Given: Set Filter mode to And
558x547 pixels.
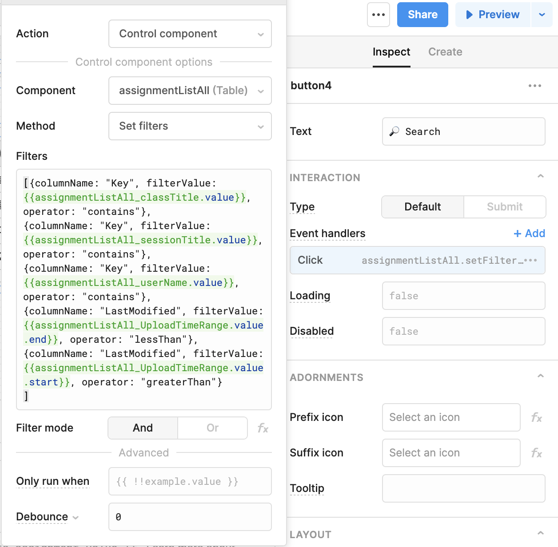Looking at the screenshot, I should click(x=143, y=428).
